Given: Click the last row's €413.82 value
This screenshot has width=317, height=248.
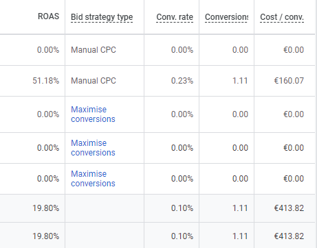Looking at the screenshot, I should click(x=289, y=236).
